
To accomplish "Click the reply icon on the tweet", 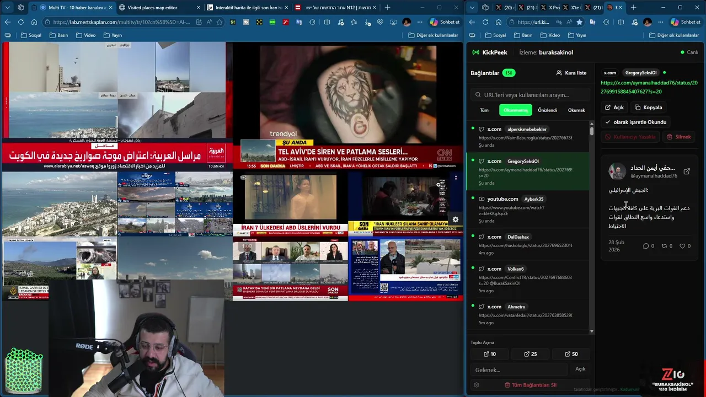I will click(646, 246).
